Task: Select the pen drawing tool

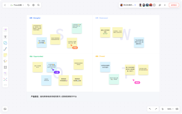Action: point(5,61)
